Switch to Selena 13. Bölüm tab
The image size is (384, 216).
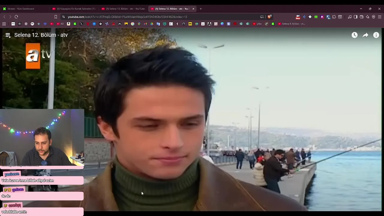pos(123,9)
